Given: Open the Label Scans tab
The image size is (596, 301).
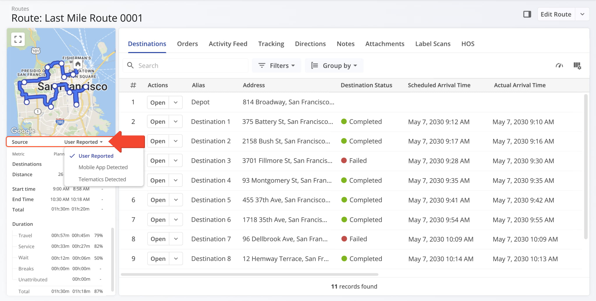Looking at the screenshot, I should (432, 44).
